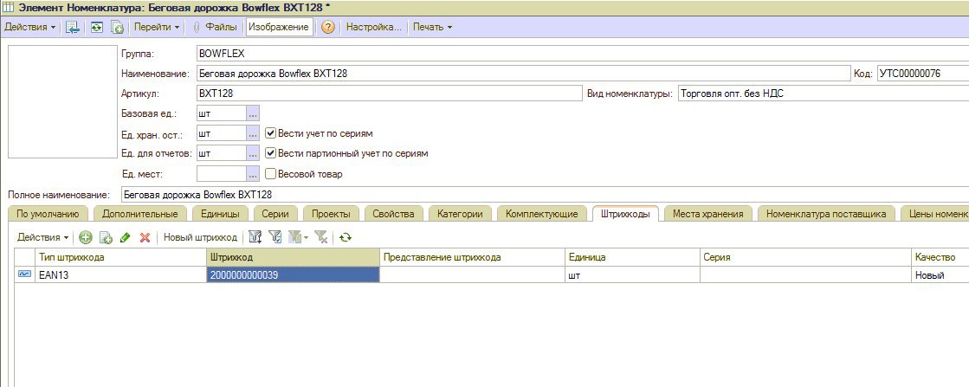
Task: Switch to the Комплектующие tab
Action: point(541,214)
